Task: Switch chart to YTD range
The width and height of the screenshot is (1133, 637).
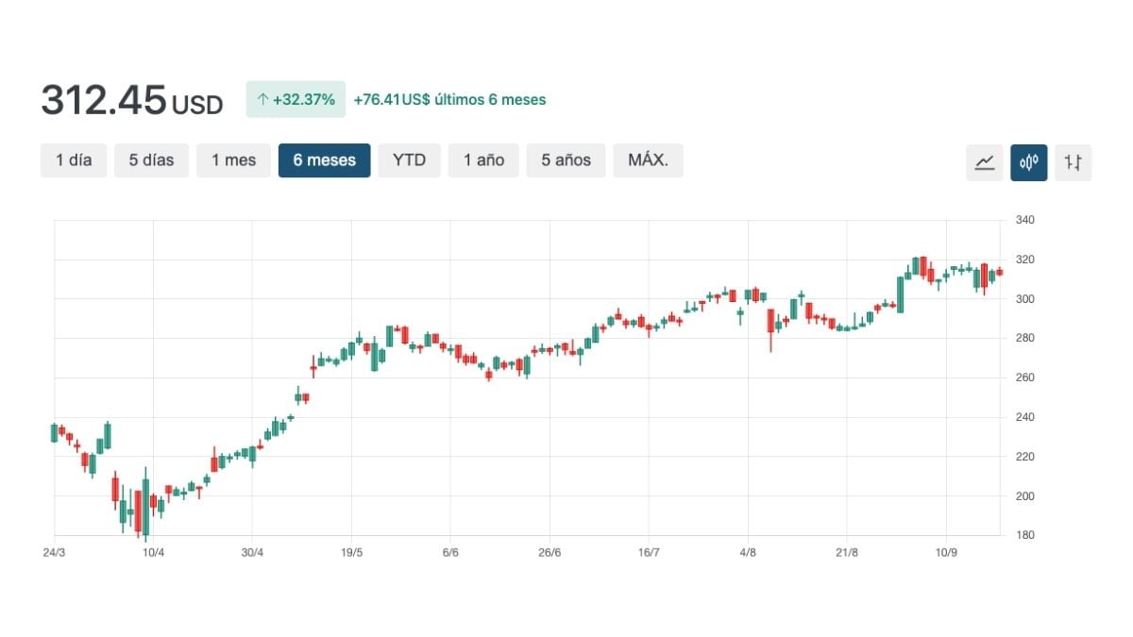Action: coord(409,160)
